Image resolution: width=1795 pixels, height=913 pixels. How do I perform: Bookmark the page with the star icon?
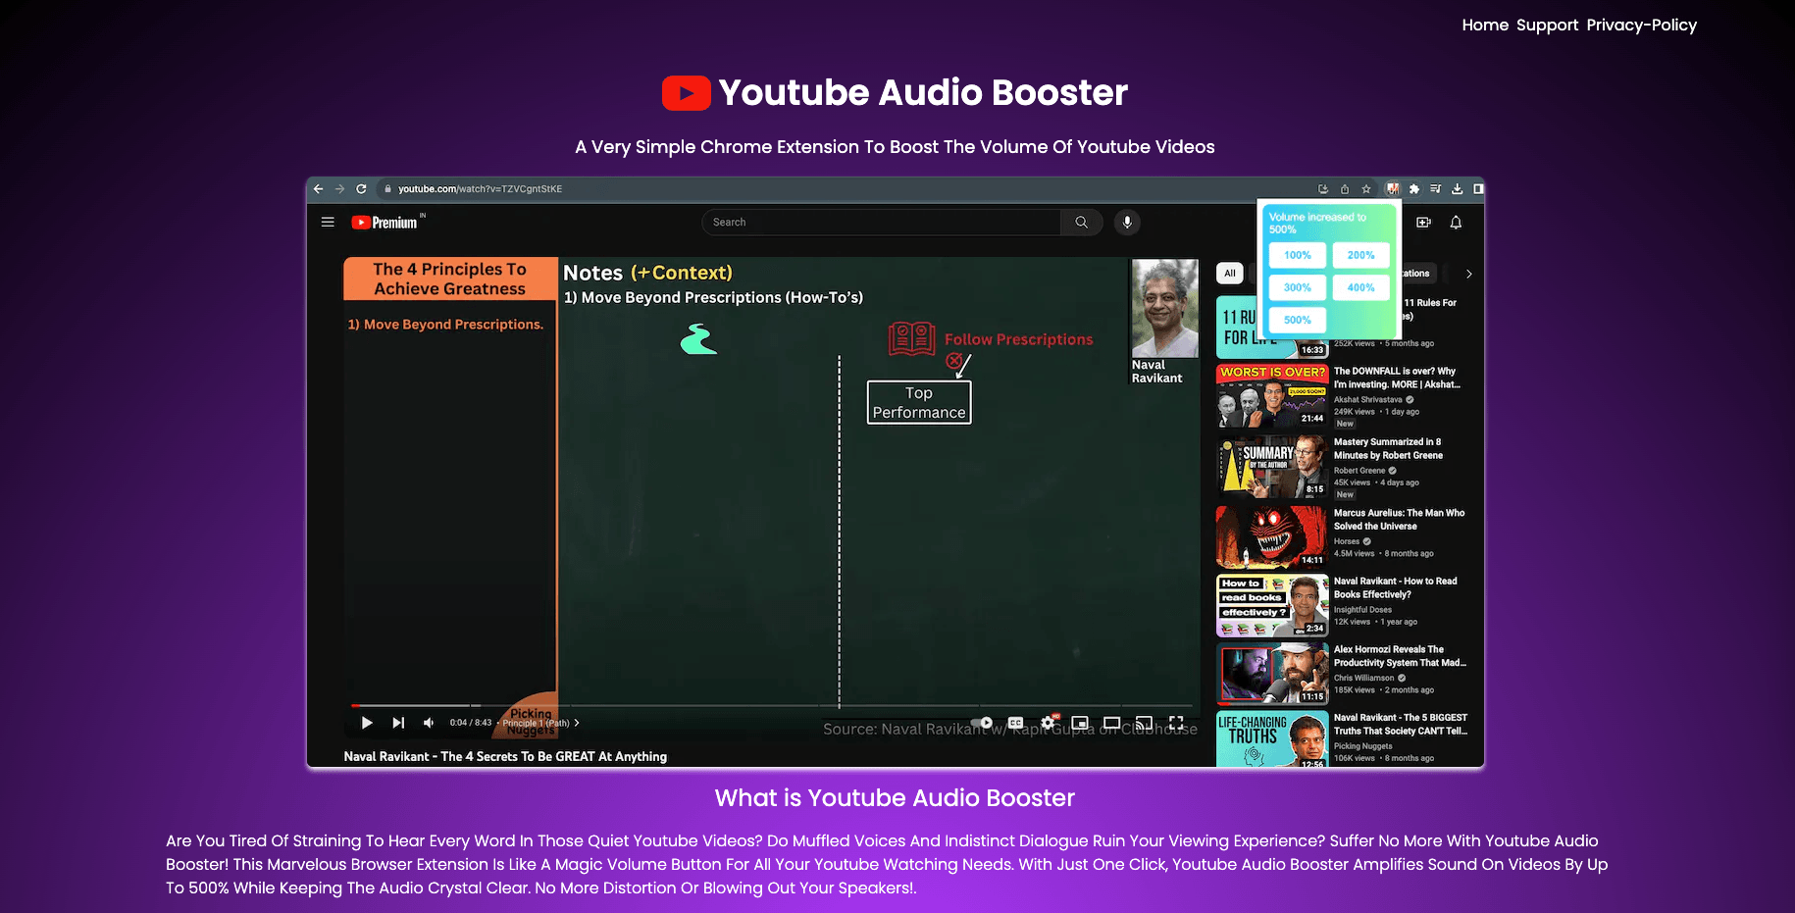(1366, 189)
